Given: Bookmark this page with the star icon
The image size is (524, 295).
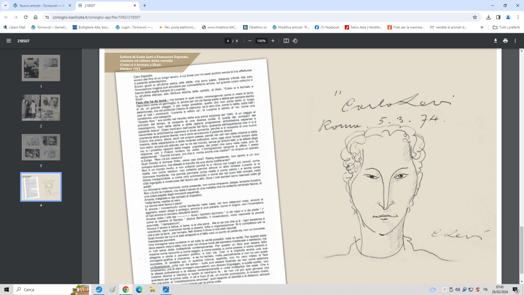Looking at the screenshot, I should tap(475, 17).
